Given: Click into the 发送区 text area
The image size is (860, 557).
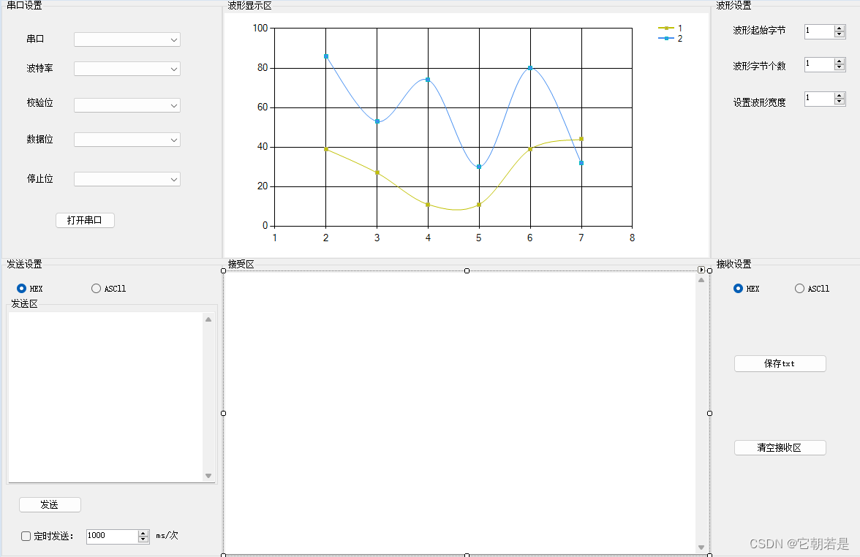Looking at the screenshot, I should 106,398.
